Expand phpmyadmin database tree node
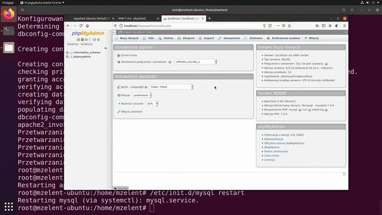Image resolution: width=382 pixels, height=215 pixels. point(67,57)
